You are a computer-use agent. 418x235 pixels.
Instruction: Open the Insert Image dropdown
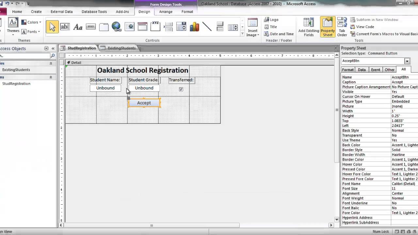pos(252,27)
